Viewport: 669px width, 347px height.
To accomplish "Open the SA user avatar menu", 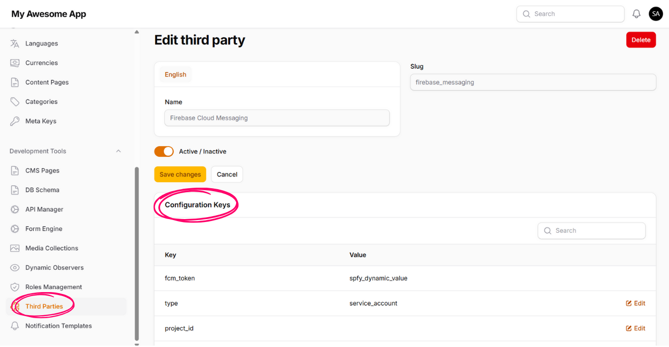I will [656, 14].
